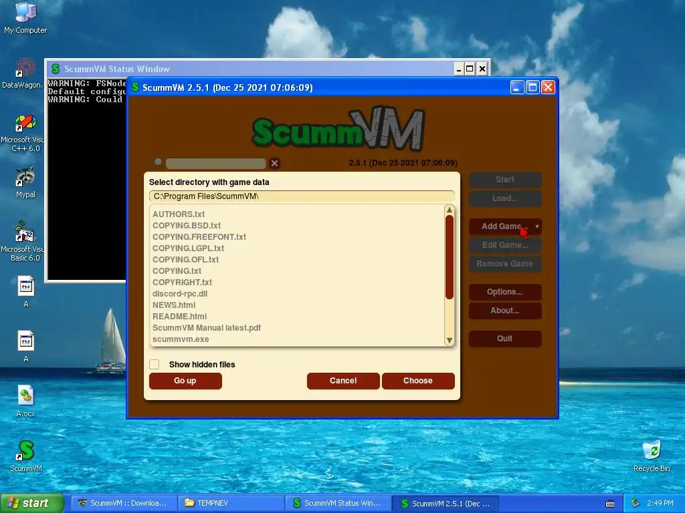Switch to ScummVM Status Window taskbar item

click(338, 504)
